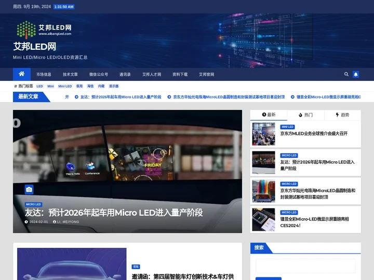
Task: Click author LI, MEIYONG on featured post
Action: 66,222
